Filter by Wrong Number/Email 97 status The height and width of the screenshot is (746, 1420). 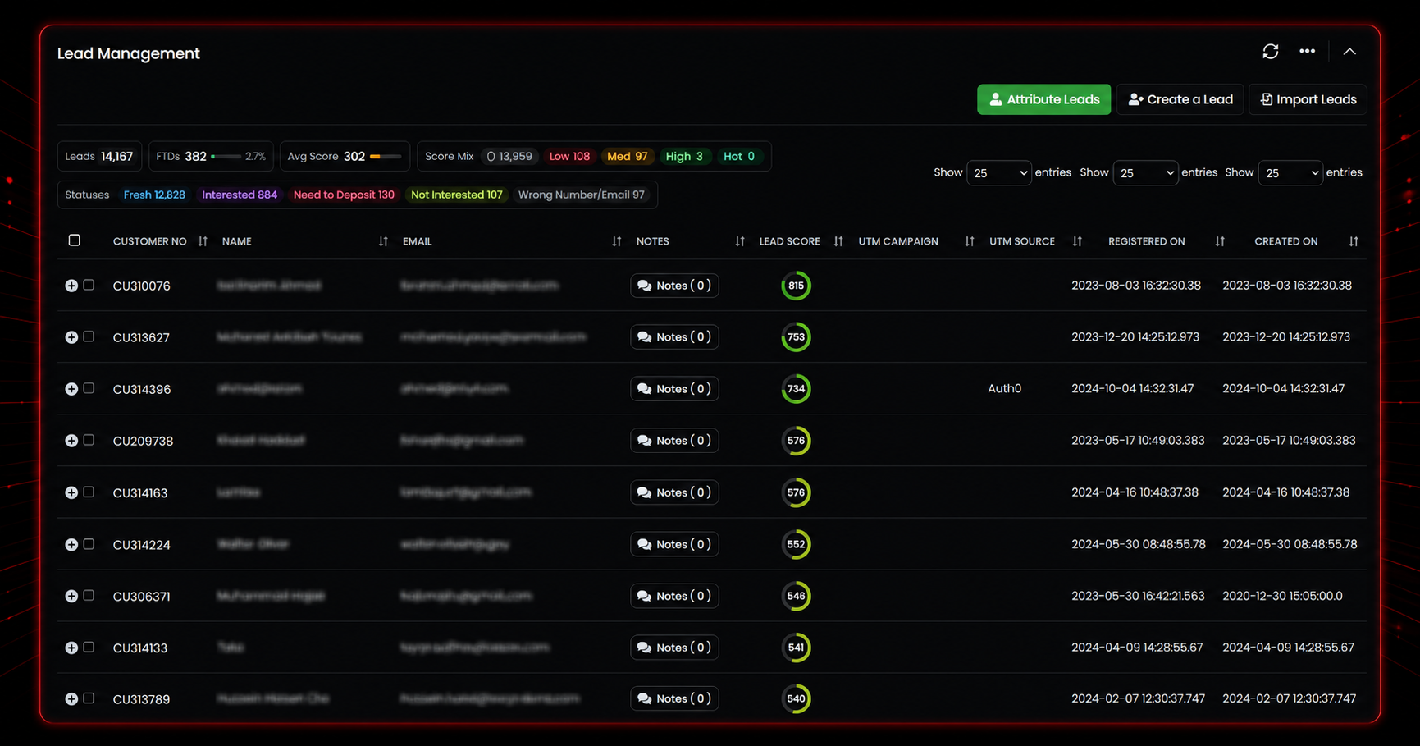coord(581,195)
